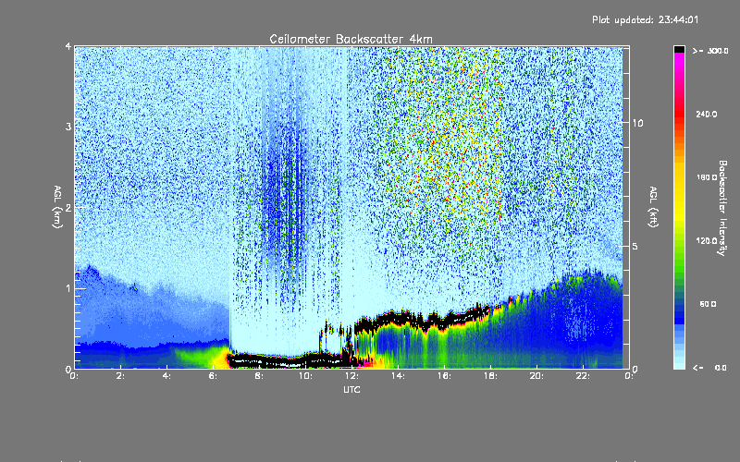Screen dimensions: 740x462
Task: Click the '16:' UTC time tick
Action: pos(444,376)
